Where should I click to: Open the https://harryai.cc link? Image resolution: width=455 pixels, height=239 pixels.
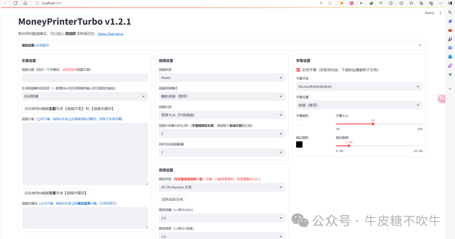click(110, 34)
